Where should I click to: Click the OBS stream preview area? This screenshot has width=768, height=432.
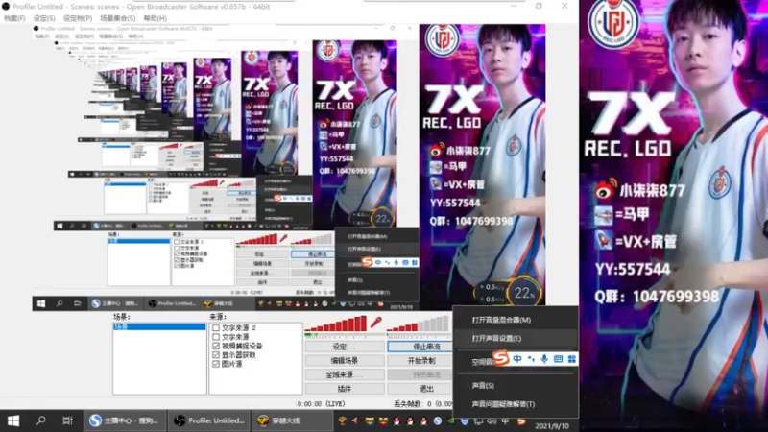(289, 166)
